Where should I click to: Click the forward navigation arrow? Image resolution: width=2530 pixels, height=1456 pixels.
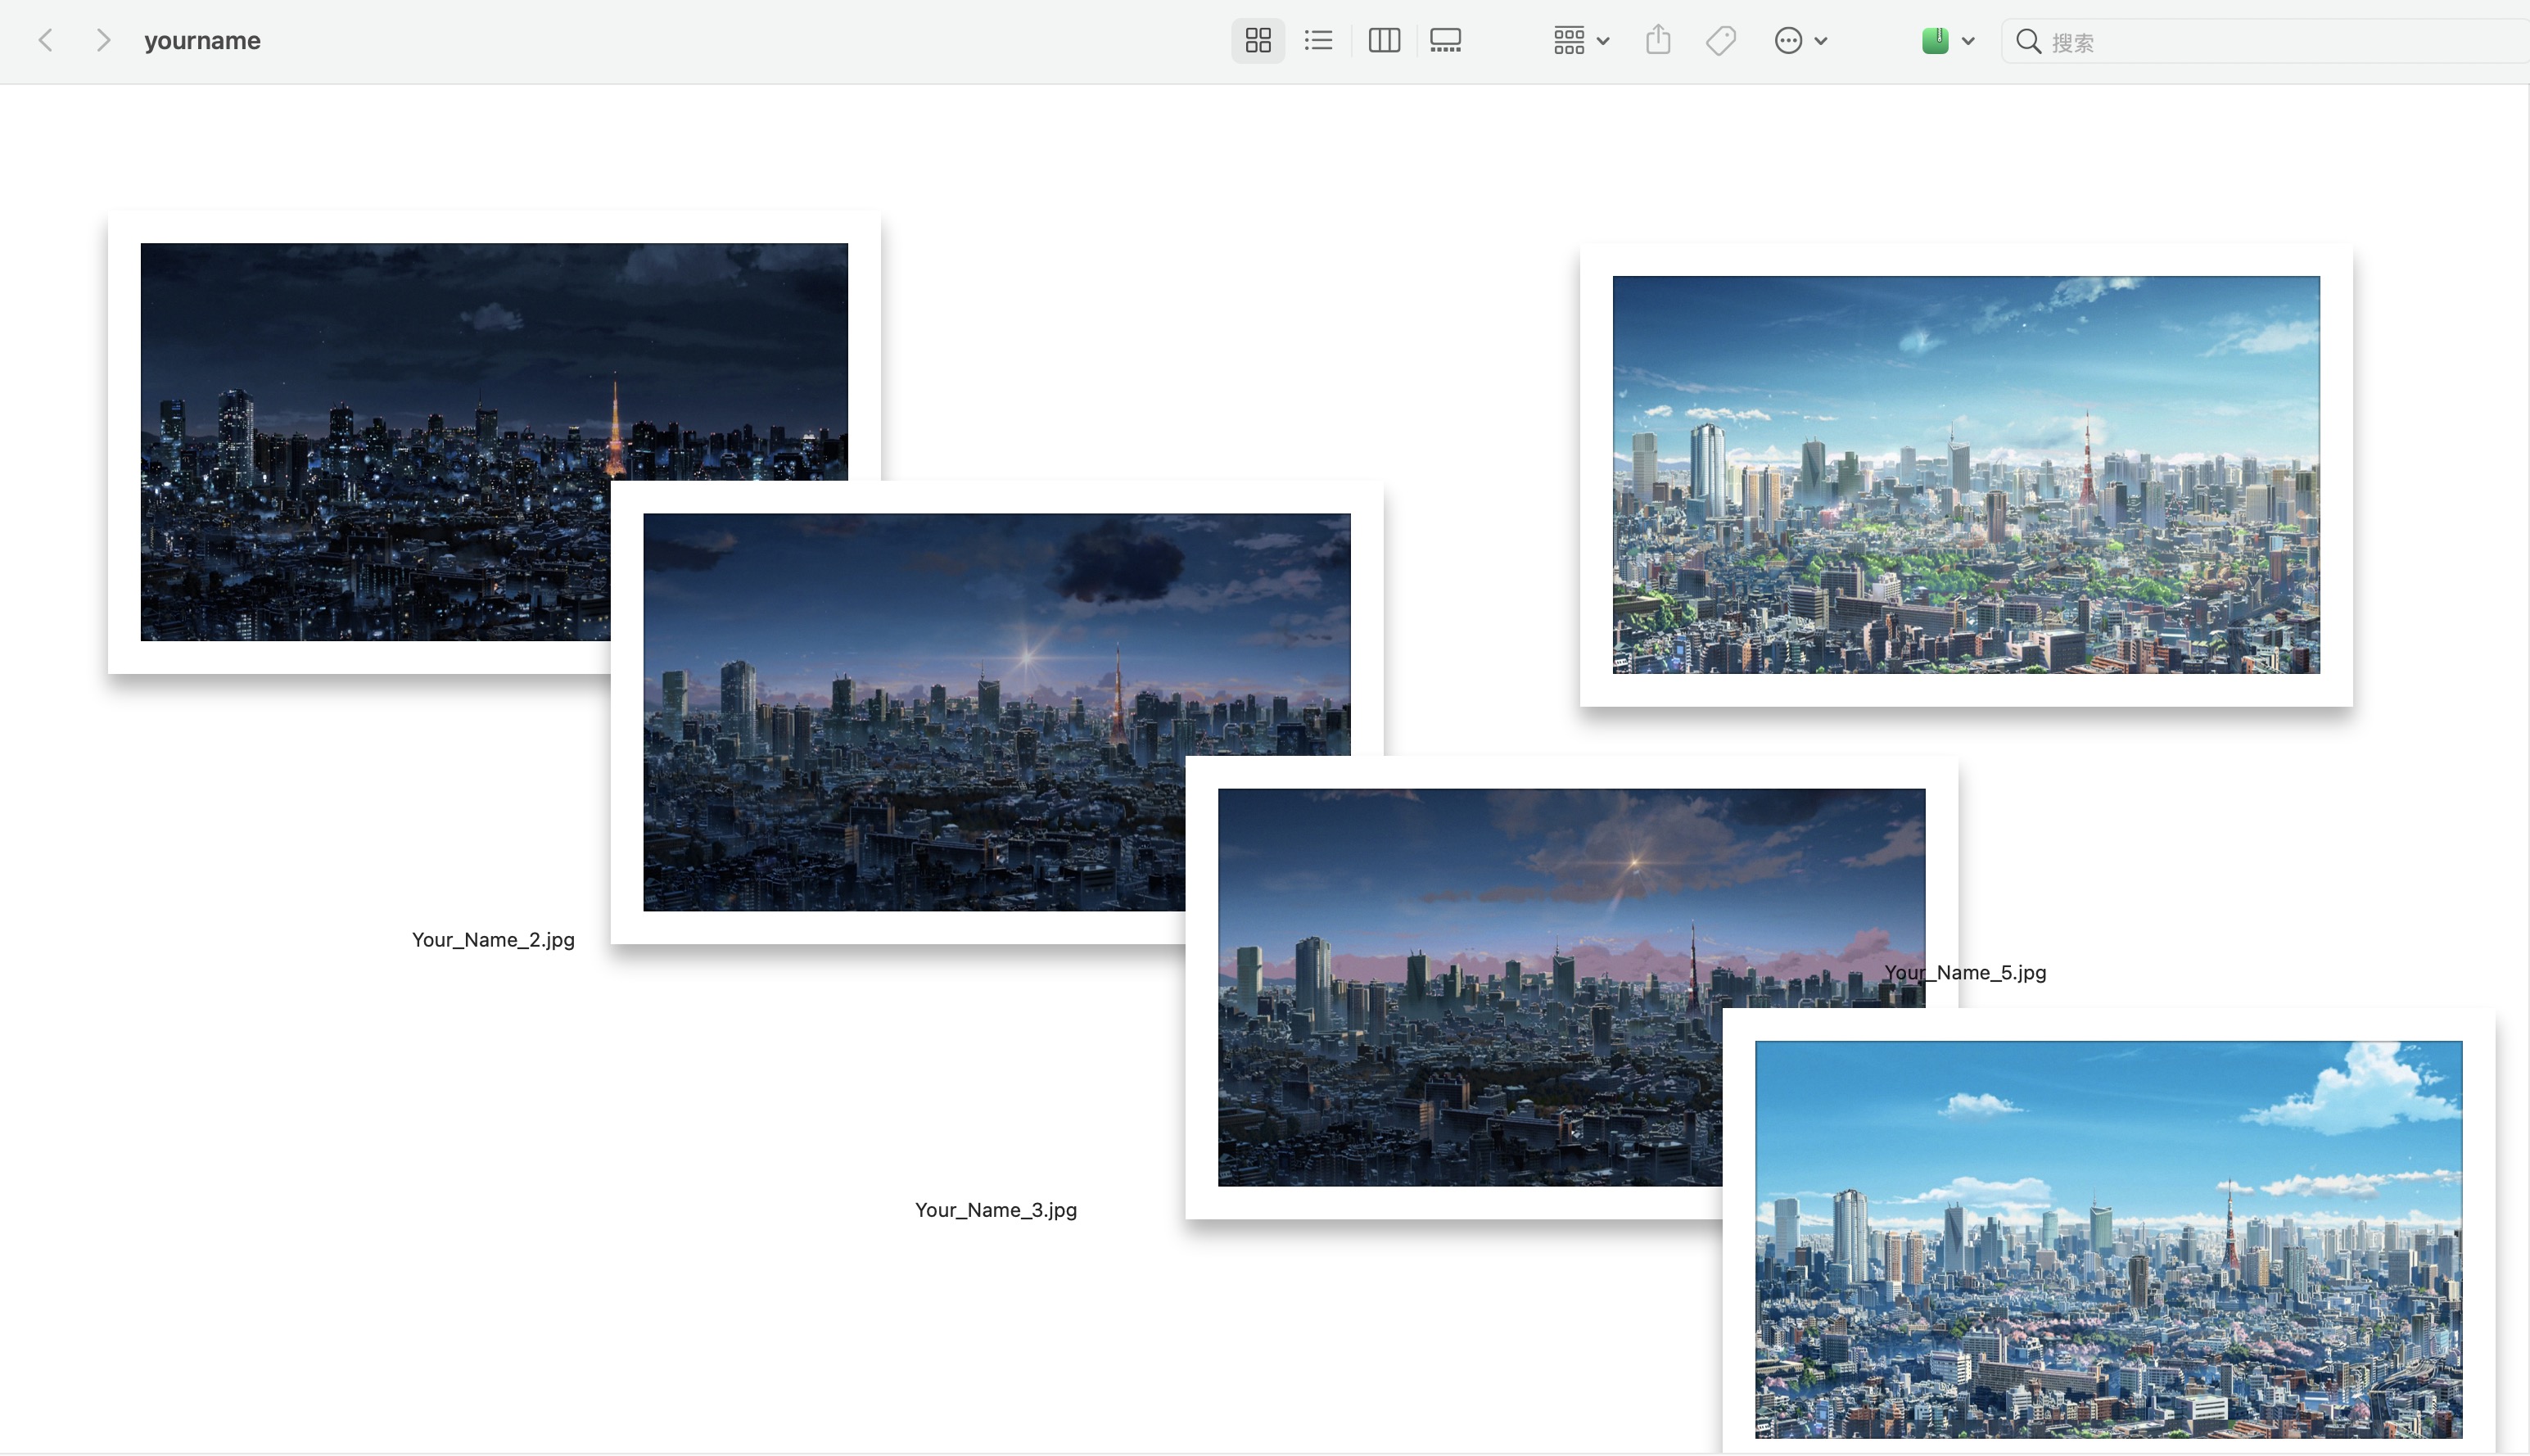pos(102,41)
